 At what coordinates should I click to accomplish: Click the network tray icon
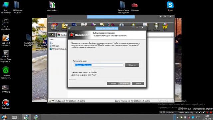185,117
